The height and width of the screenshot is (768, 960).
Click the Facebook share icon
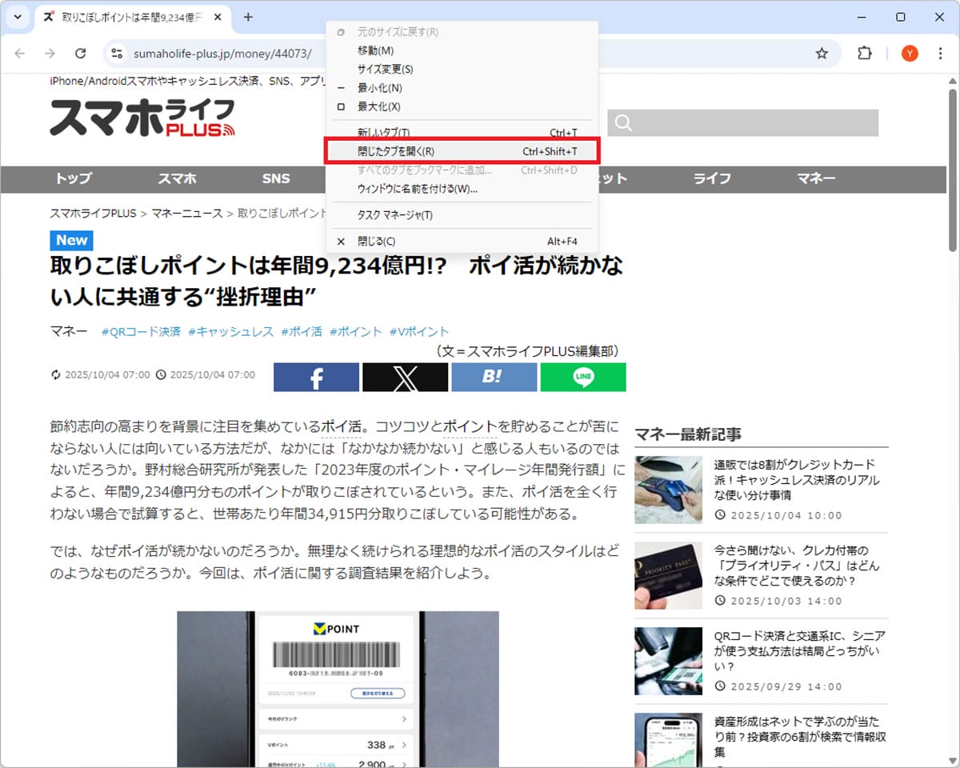(316, 378)
